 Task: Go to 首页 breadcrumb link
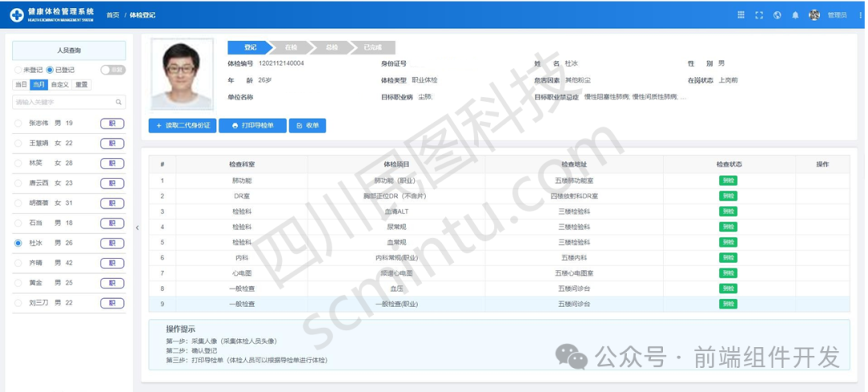113,15
